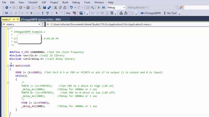Open the Build menu
Screen dimensions: 209x117
65,2
